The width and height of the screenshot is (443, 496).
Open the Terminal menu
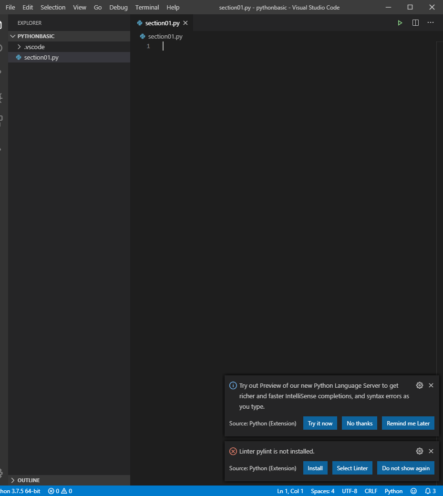pyautogui.click(x=147, y=7)
